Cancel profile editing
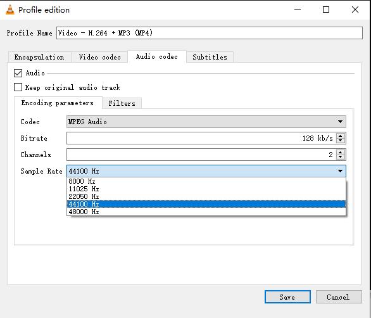Image resolution: width=371 pixels, height=318 pixels. [x=339, y=297]
